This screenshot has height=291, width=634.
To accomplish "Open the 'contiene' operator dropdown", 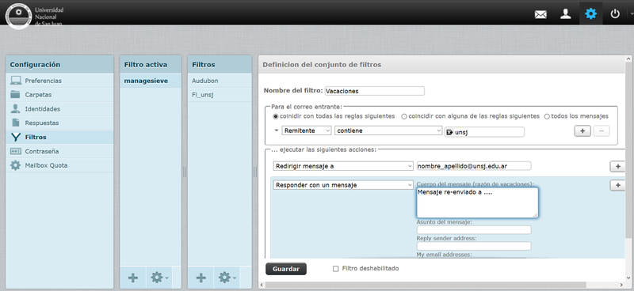I will pyautogui.click(x=388, y=130).
